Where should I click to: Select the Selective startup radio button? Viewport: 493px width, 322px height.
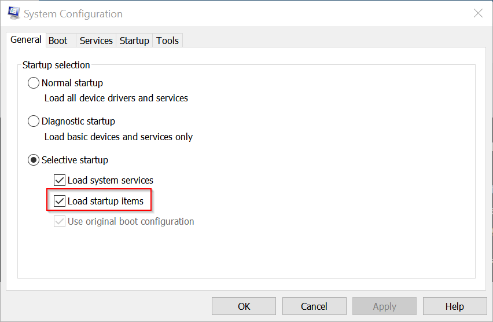pyautogui.click(x=34, y=160)
